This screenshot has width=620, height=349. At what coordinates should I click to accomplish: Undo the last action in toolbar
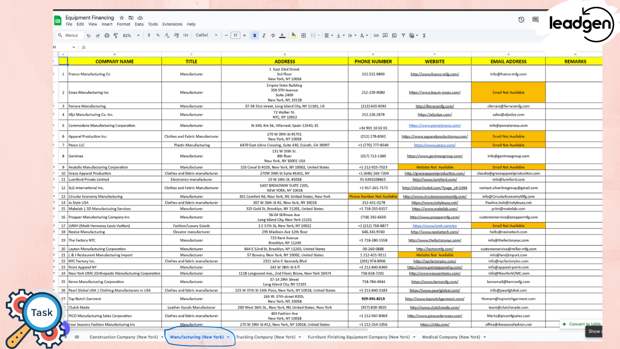click(x=88, y=35)
